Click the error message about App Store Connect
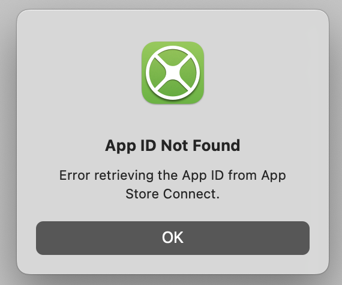 pos(173,185)
